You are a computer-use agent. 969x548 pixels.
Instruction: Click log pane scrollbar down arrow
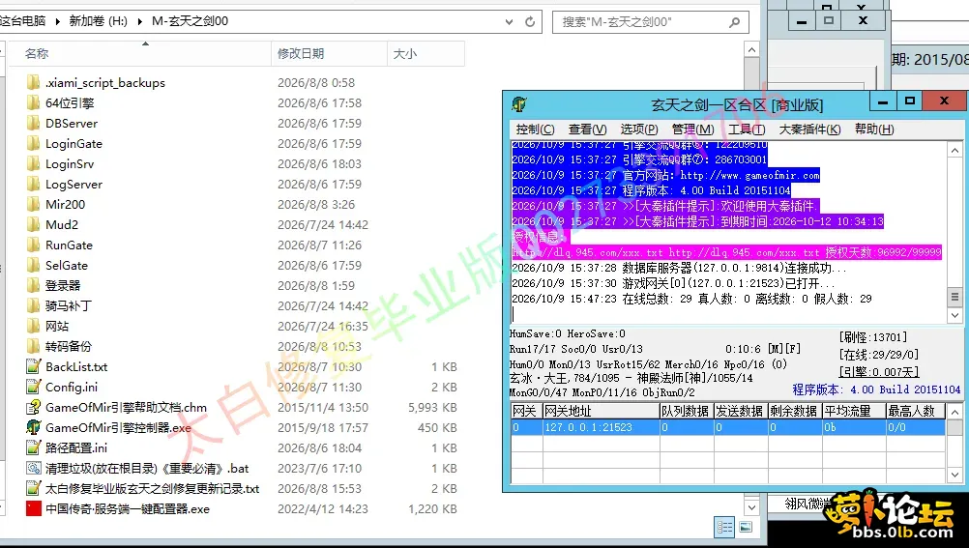954,315
